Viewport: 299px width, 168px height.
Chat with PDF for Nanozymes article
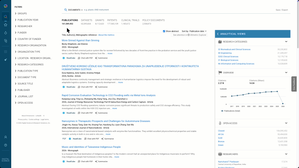pyautogui.click(x=92, y=139)
